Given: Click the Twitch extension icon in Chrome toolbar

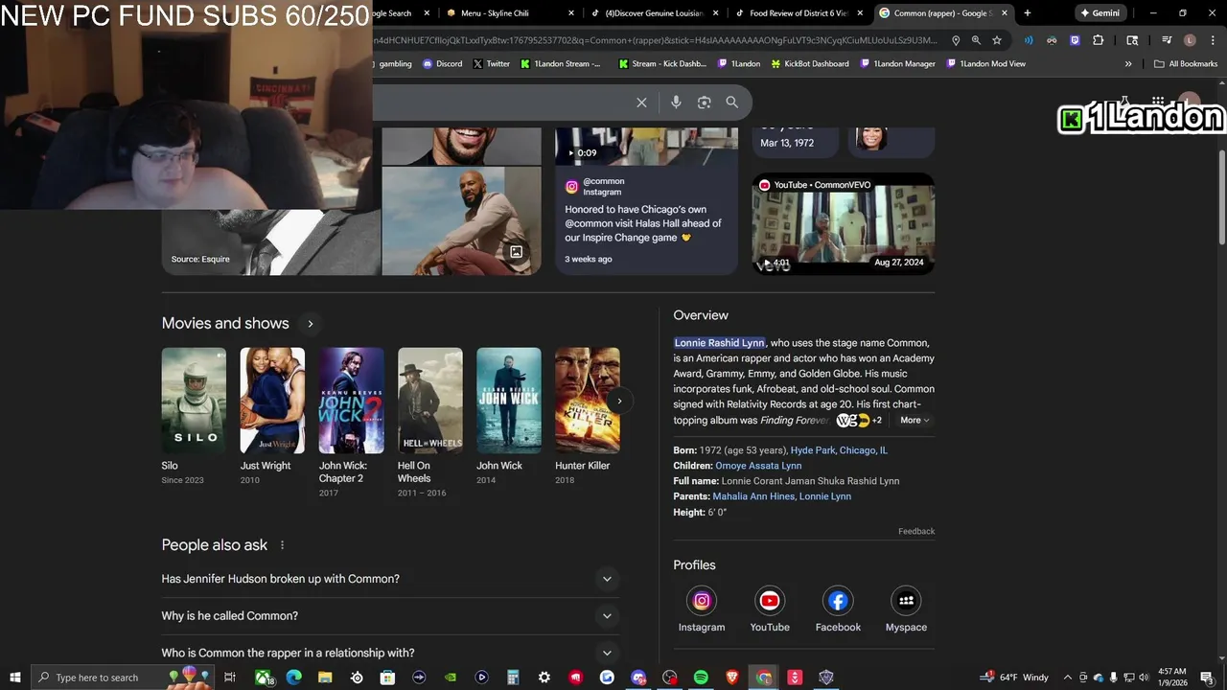Looking at the screenshot, I should [x=1075, y=40].
